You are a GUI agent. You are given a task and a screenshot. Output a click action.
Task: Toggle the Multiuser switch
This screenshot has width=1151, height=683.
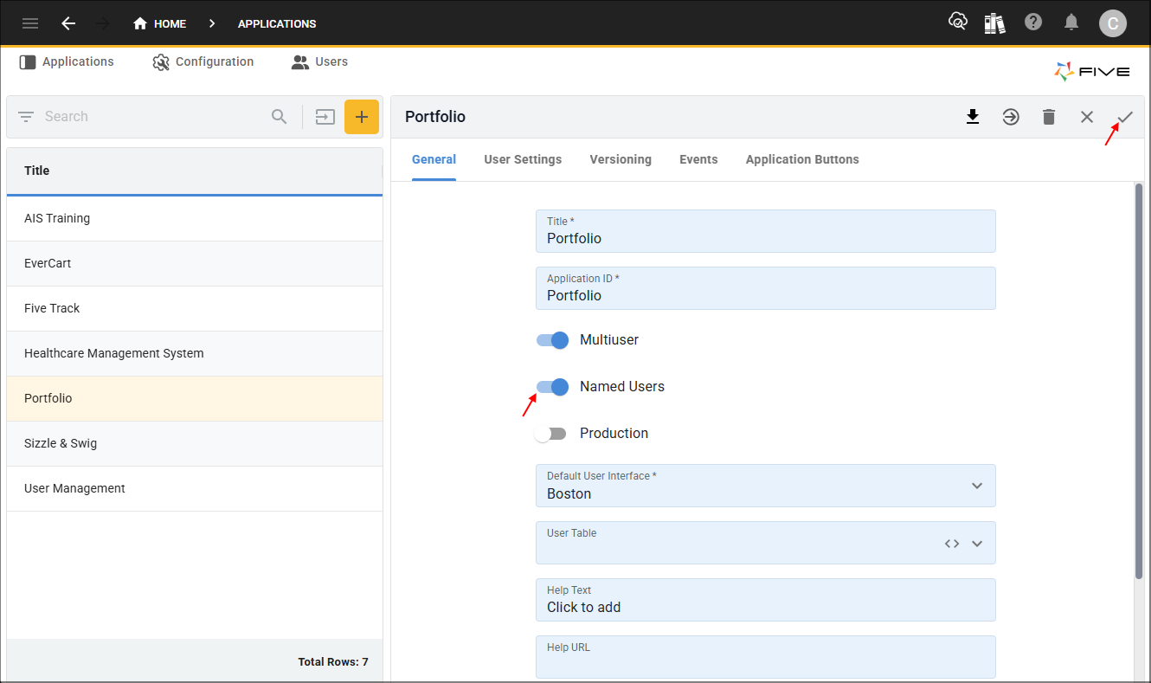pyautogui.click(x=552, y=340)
